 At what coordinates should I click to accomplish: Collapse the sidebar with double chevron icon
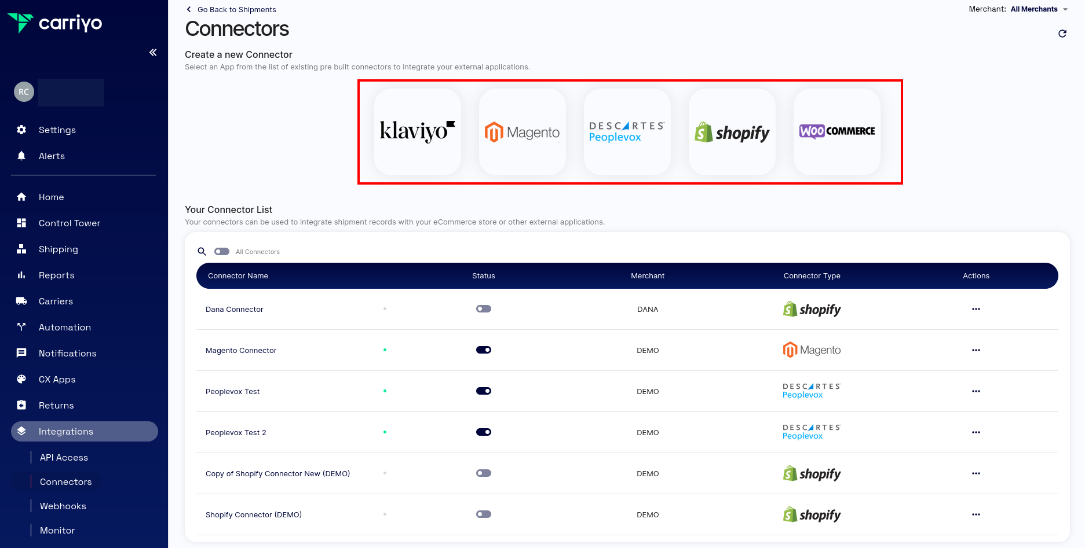[x=153, y=53]
